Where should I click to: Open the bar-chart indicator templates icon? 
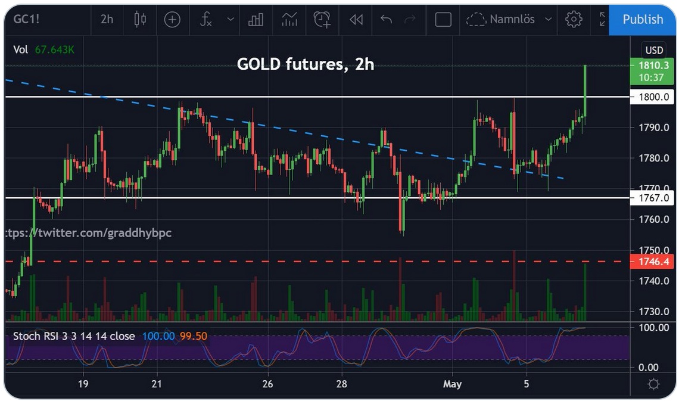pos(256,20)
